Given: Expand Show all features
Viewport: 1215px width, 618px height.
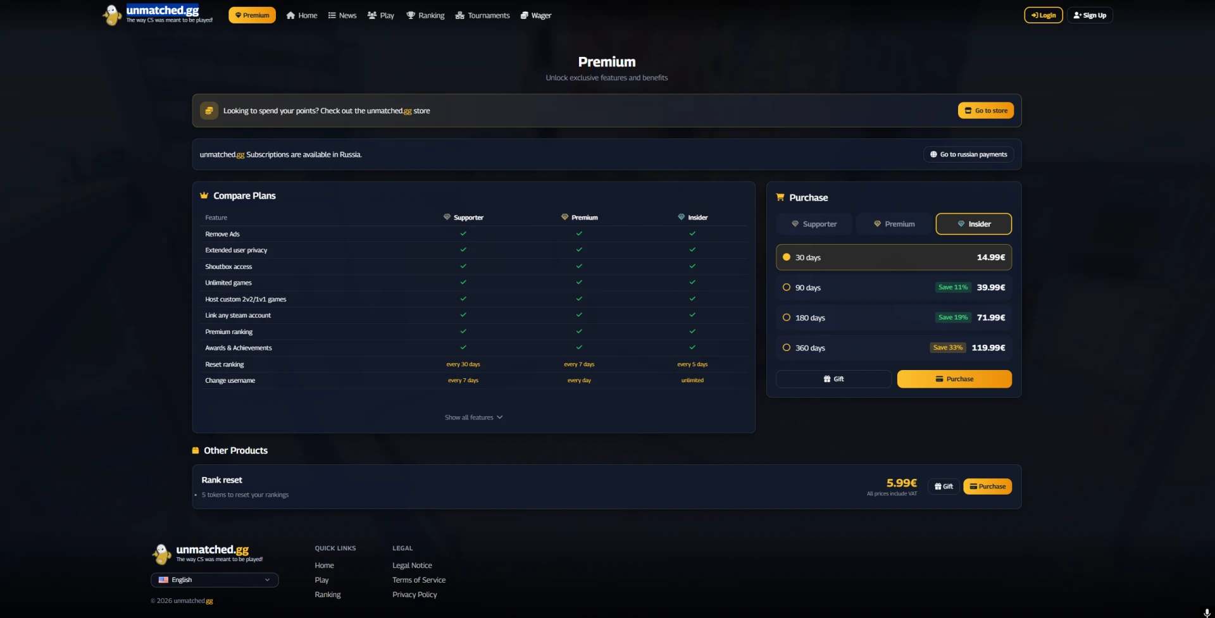Looking at the screenshot, I should click(474, 417).
